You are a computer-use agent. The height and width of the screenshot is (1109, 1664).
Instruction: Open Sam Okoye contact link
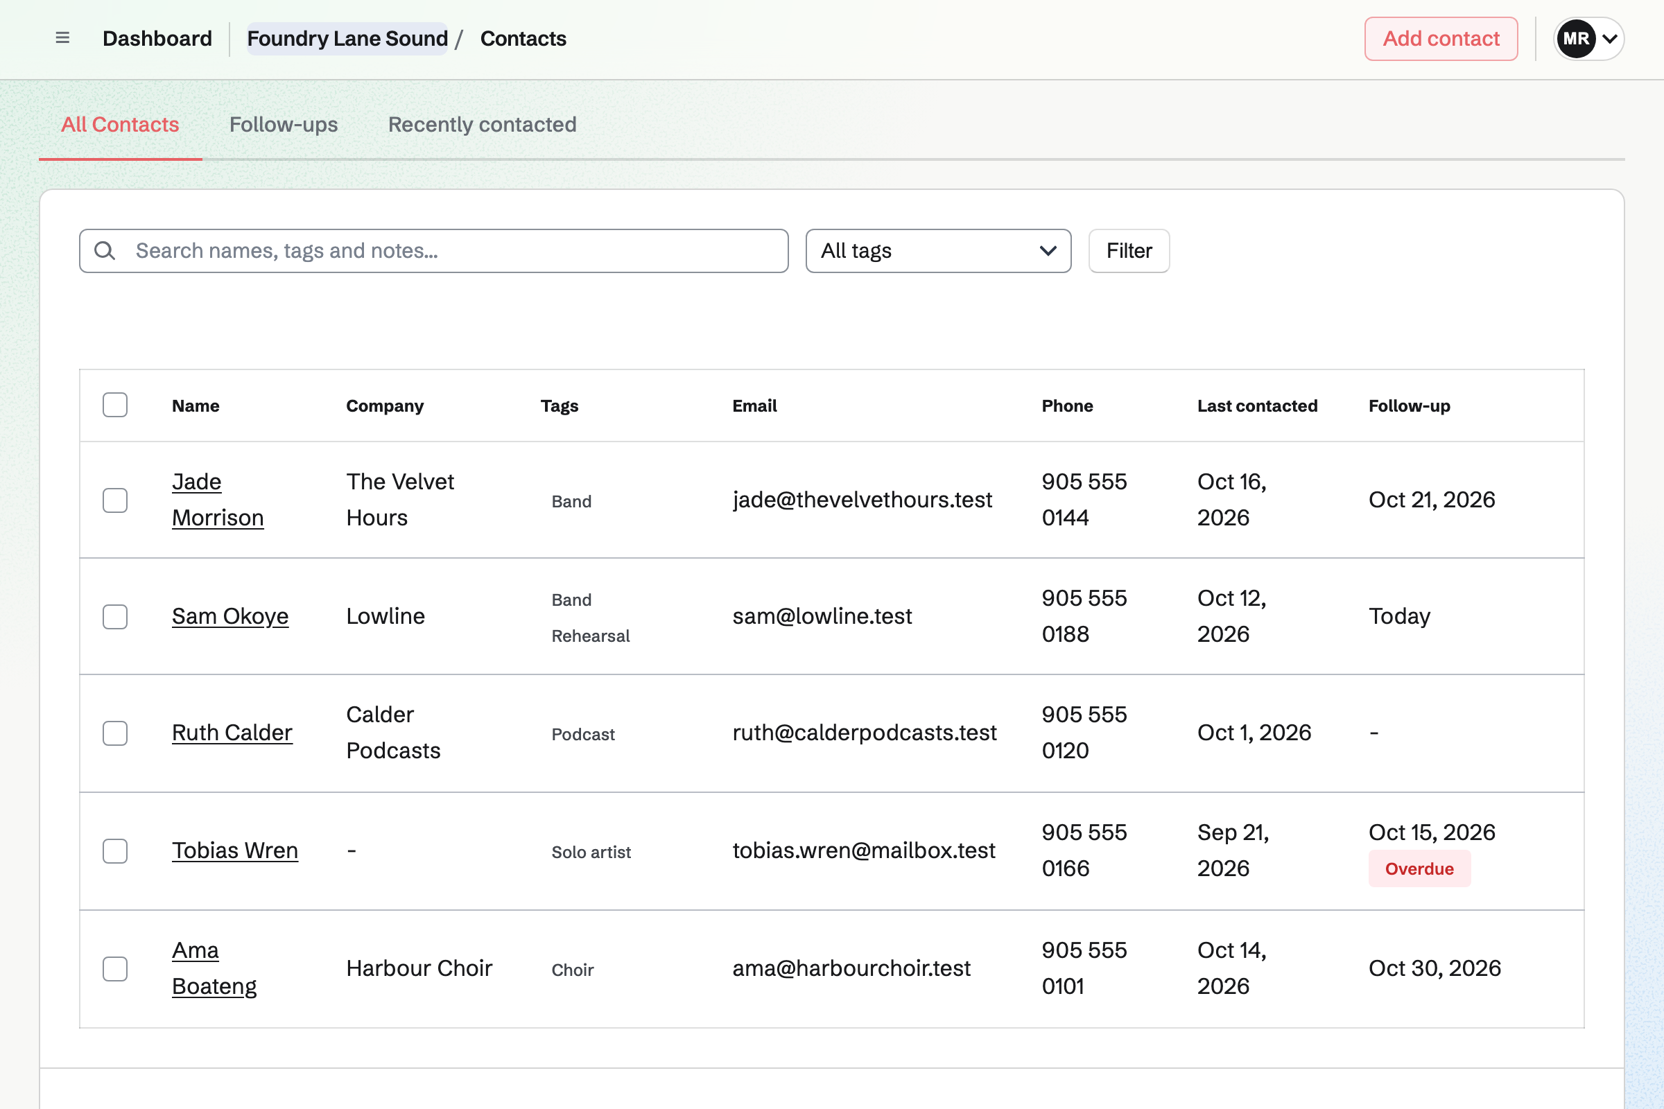230,616
